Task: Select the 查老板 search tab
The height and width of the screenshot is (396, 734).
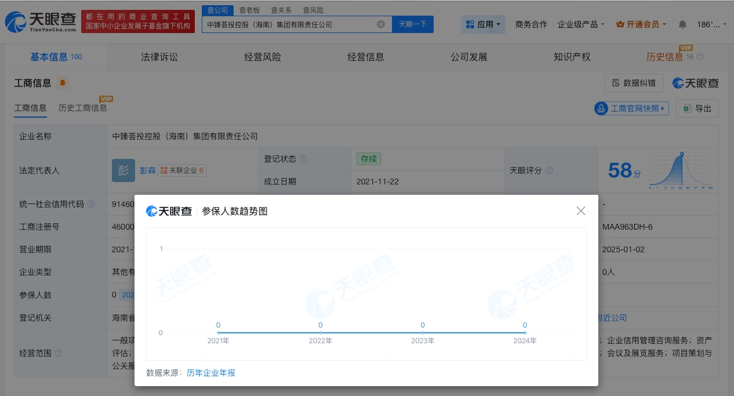Action: pos(250,10)
